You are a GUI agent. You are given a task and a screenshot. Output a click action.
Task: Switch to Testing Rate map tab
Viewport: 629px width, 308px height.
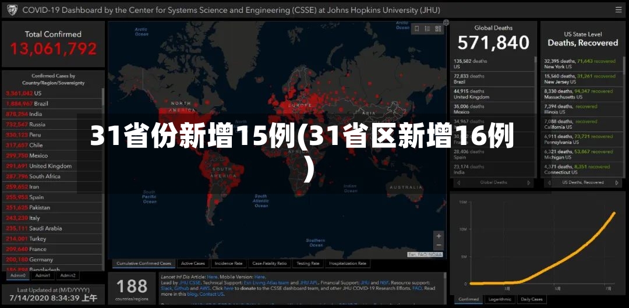[x=308, y=264]
